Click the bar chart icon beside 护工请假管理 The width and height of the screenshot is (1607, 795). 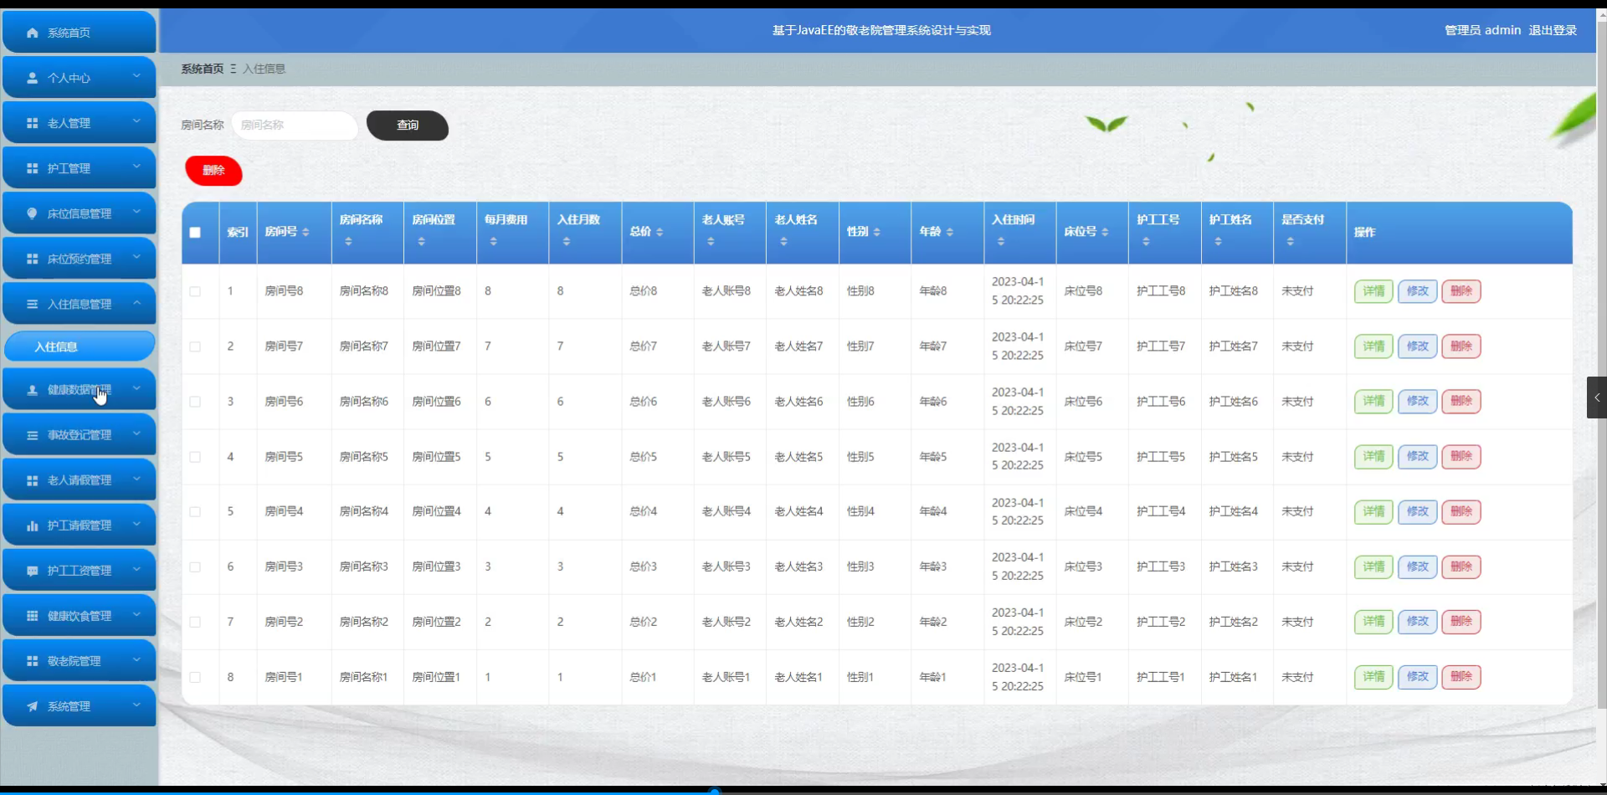tap(33, 526)
